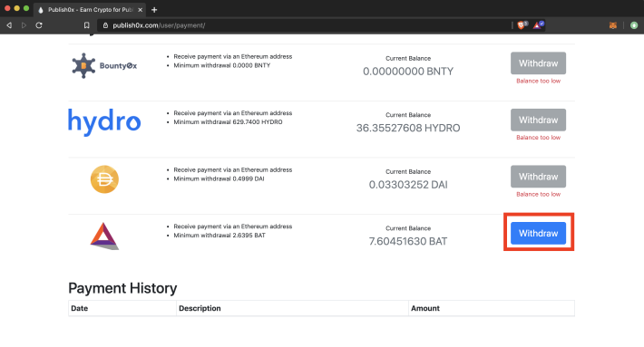Click 'Minimum withdrawal 629.7400 HYDRO' text
Viewport: 644px width, 347px height.
pos(228,121)
